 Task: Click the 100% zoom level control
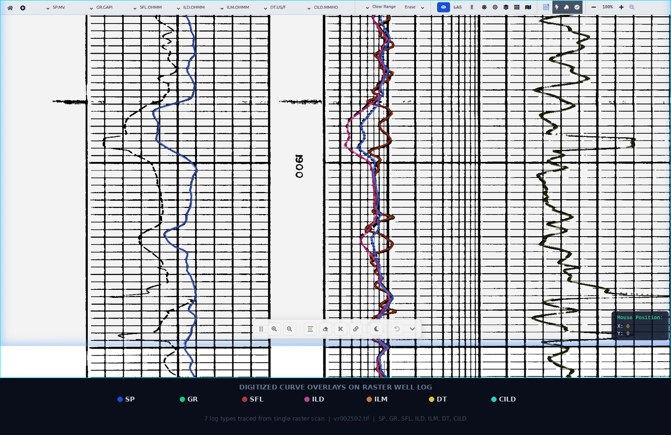(x=607, y=7)
